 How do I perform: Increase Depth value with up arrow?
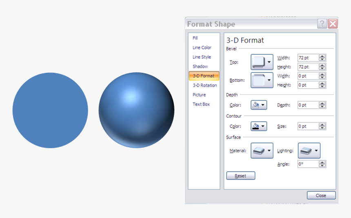tap(322, 103)
